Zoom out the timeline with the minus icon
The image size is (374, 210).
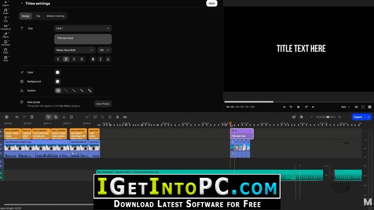(x=311, y=117)
